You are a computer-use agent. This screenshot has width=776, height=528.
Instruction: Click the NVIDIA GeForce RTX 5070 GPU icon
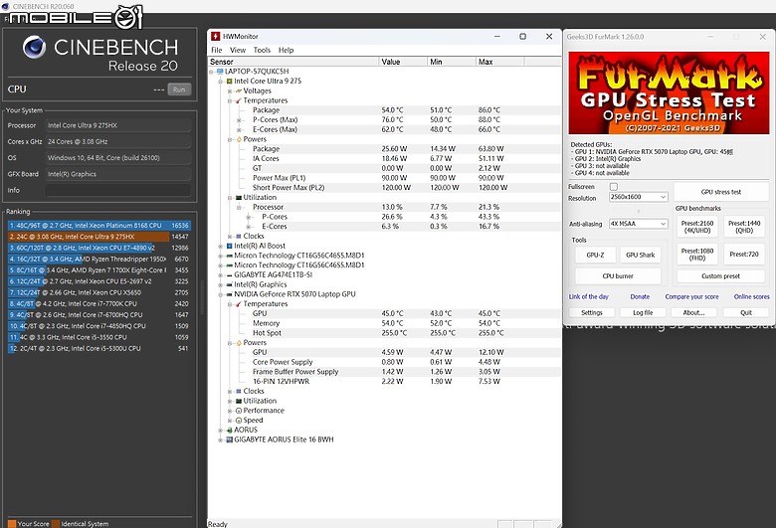[x=230, y=294]
